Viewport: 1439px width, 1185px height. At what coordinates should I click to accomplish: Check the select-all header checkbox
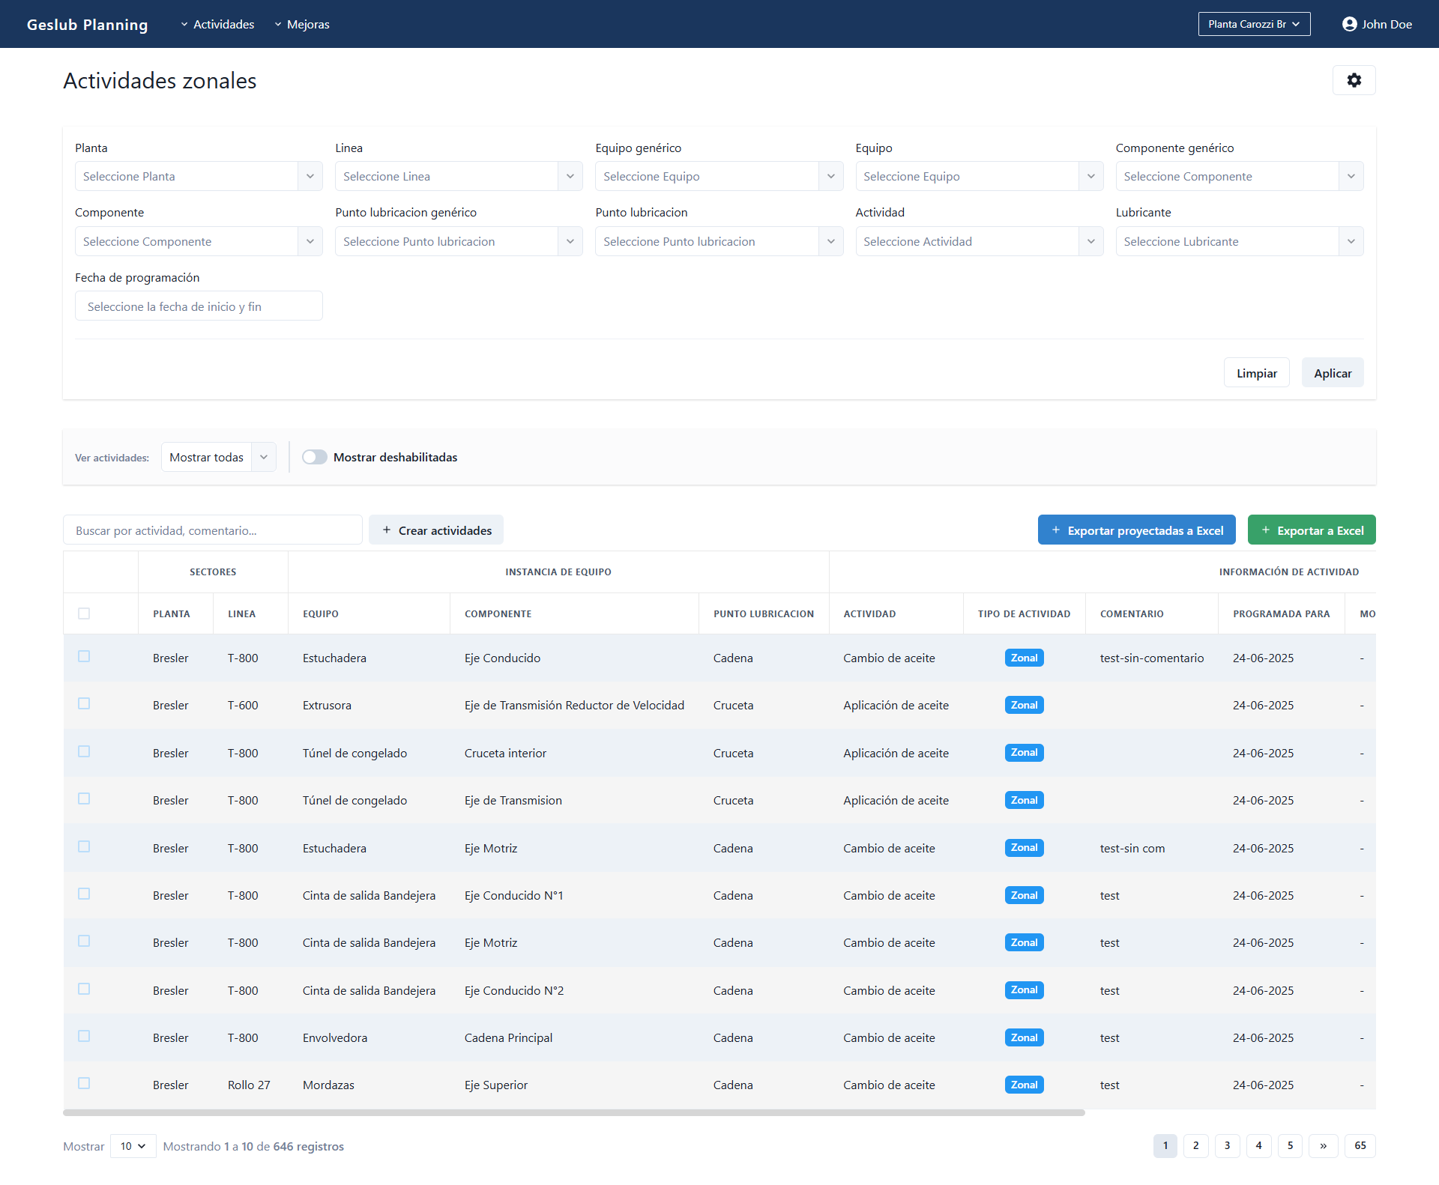click(84, 613)
